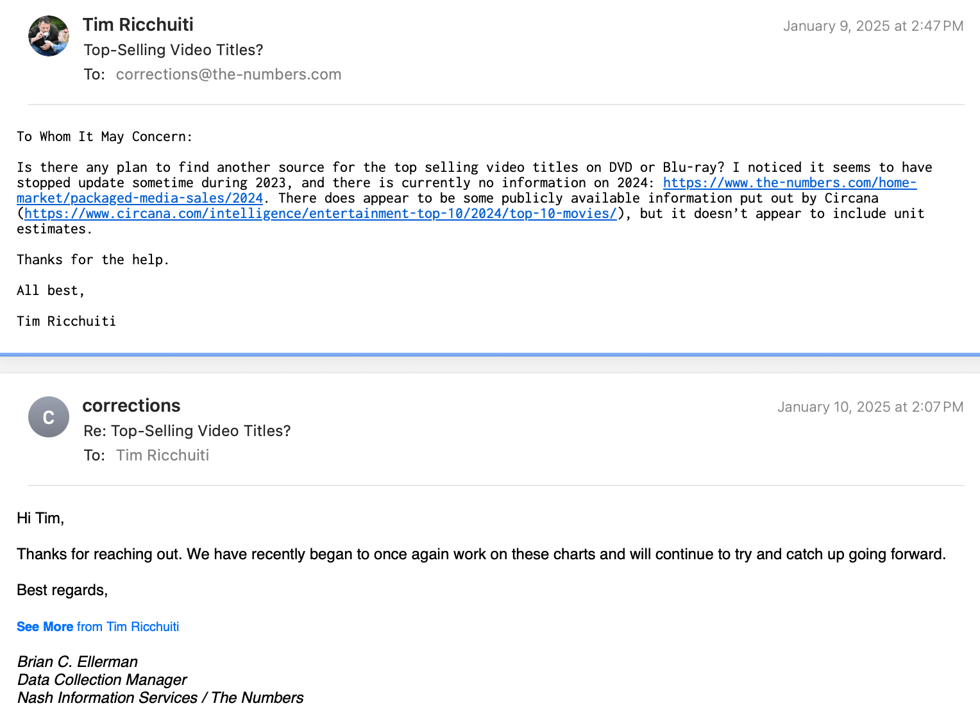Select sender name Tim Ricchuiti in first email

tap(138, 24)
